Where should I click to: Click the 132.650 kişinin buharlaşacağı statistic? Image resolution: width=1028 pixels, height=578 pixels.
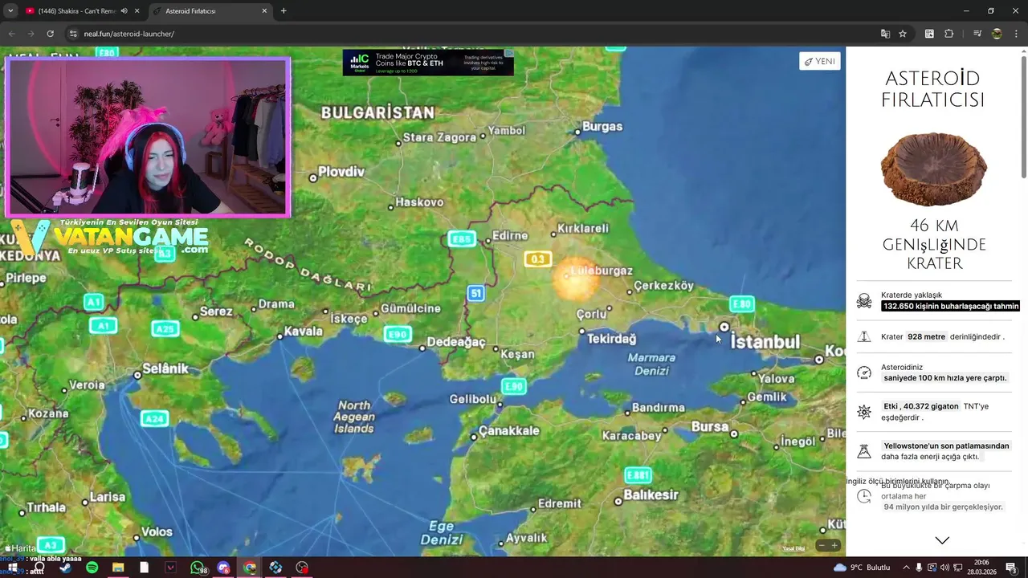coord(950,306)
